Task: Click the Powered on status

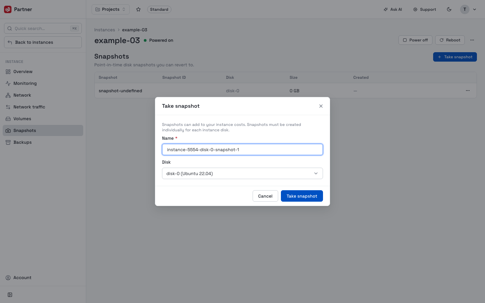Action: 159,40
